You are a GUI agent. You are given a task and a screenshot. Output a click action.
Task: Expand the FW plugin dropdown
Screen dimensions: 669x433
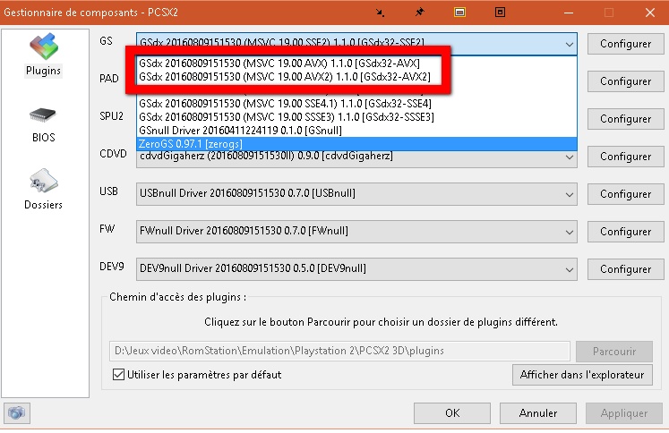coord(570,233)
